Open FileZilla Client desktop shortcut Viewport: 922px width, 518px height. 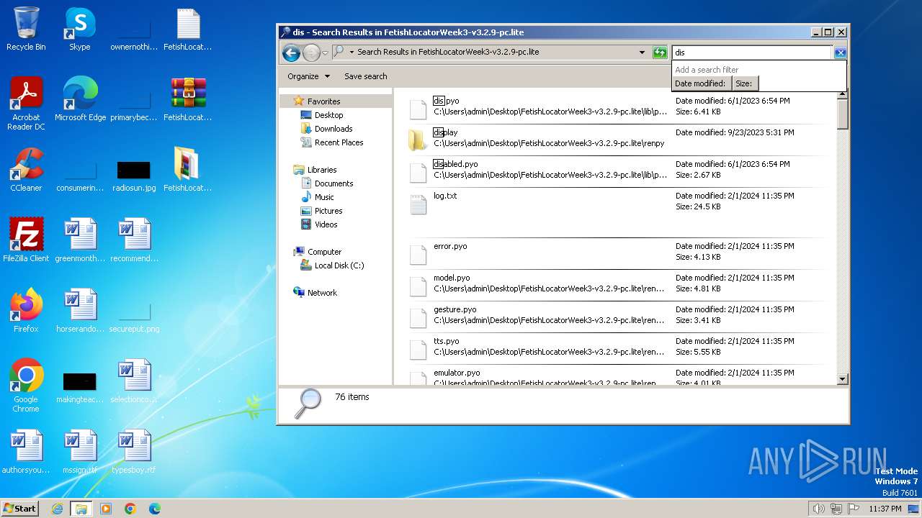26,240
